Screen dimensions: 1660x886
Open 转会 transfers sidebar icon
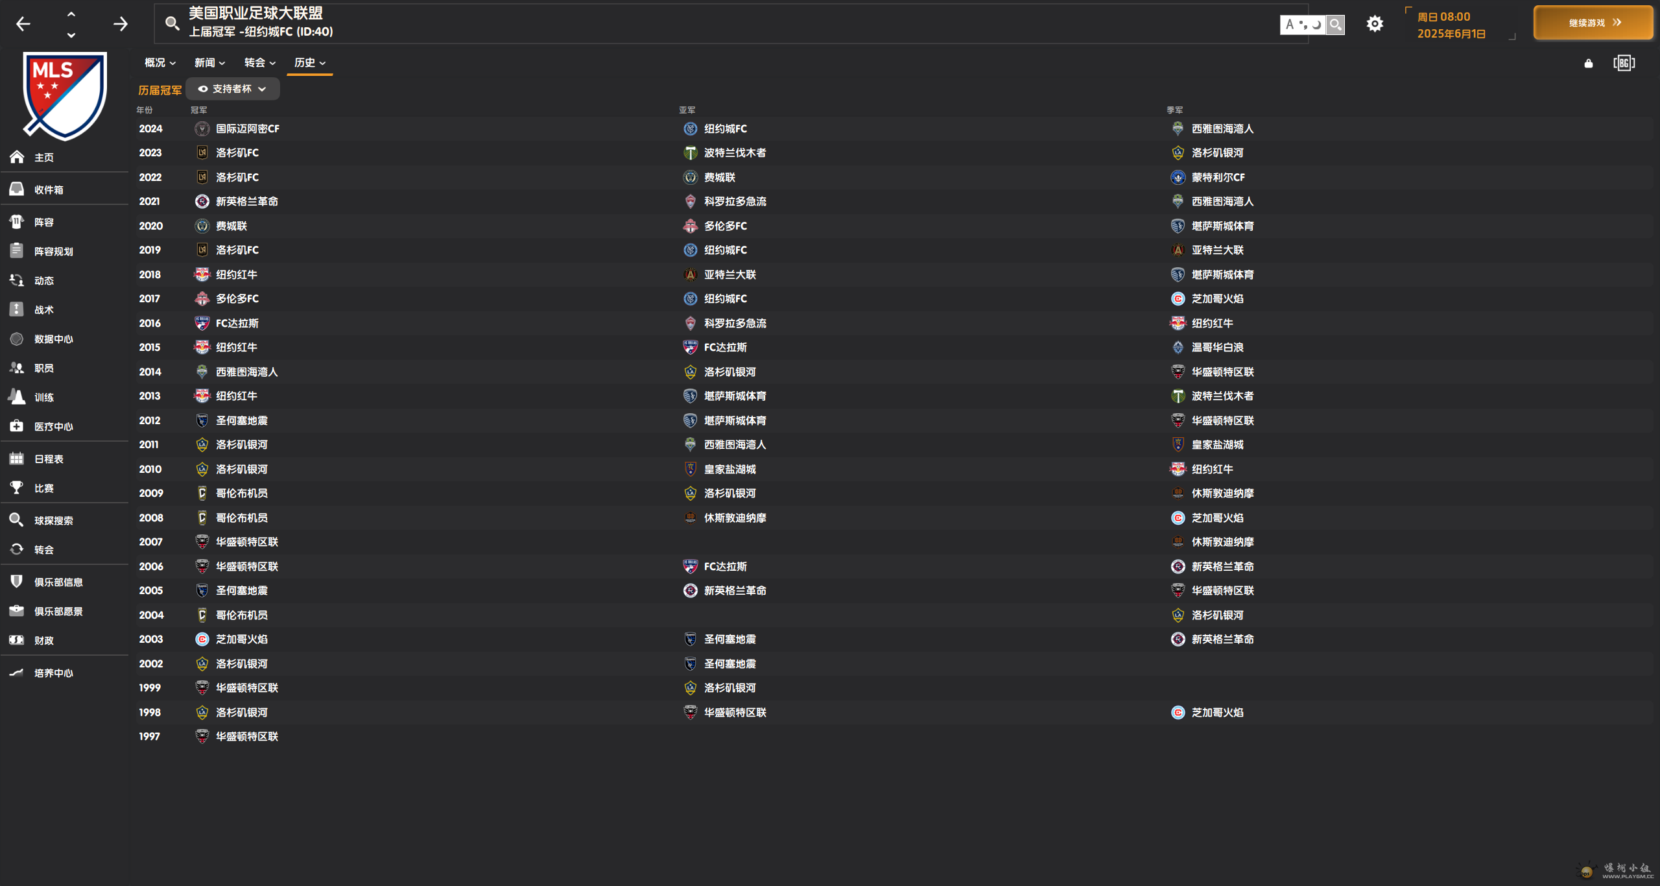17,549
